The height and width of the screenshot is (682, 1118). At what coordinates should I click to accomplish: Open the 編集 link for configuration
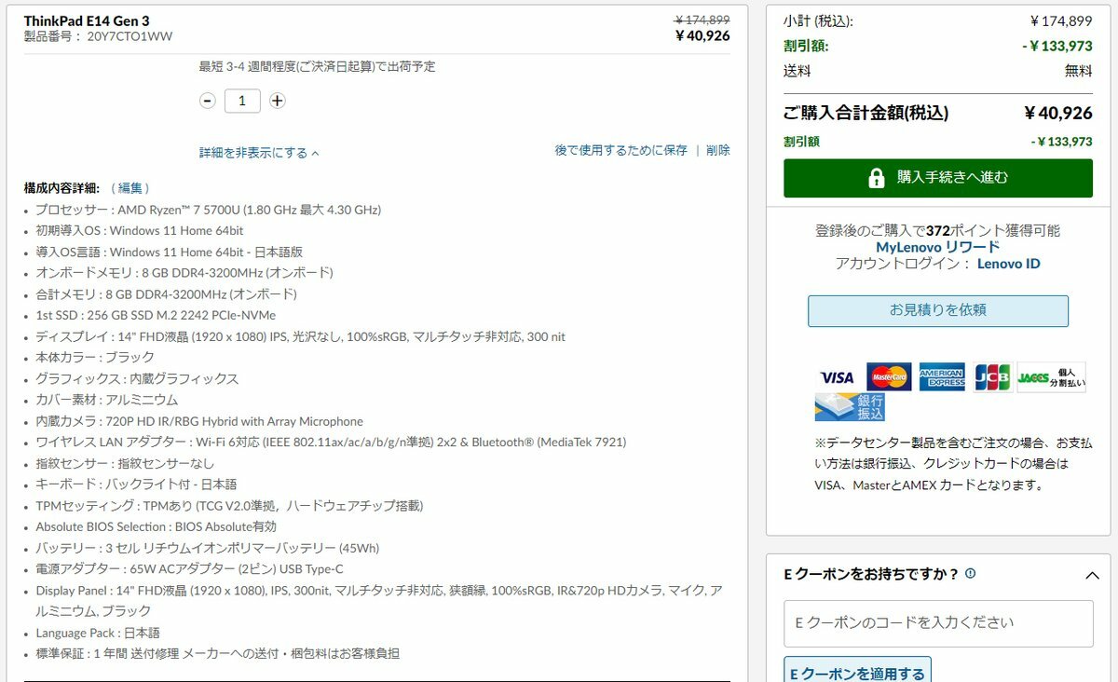[130, 188]
